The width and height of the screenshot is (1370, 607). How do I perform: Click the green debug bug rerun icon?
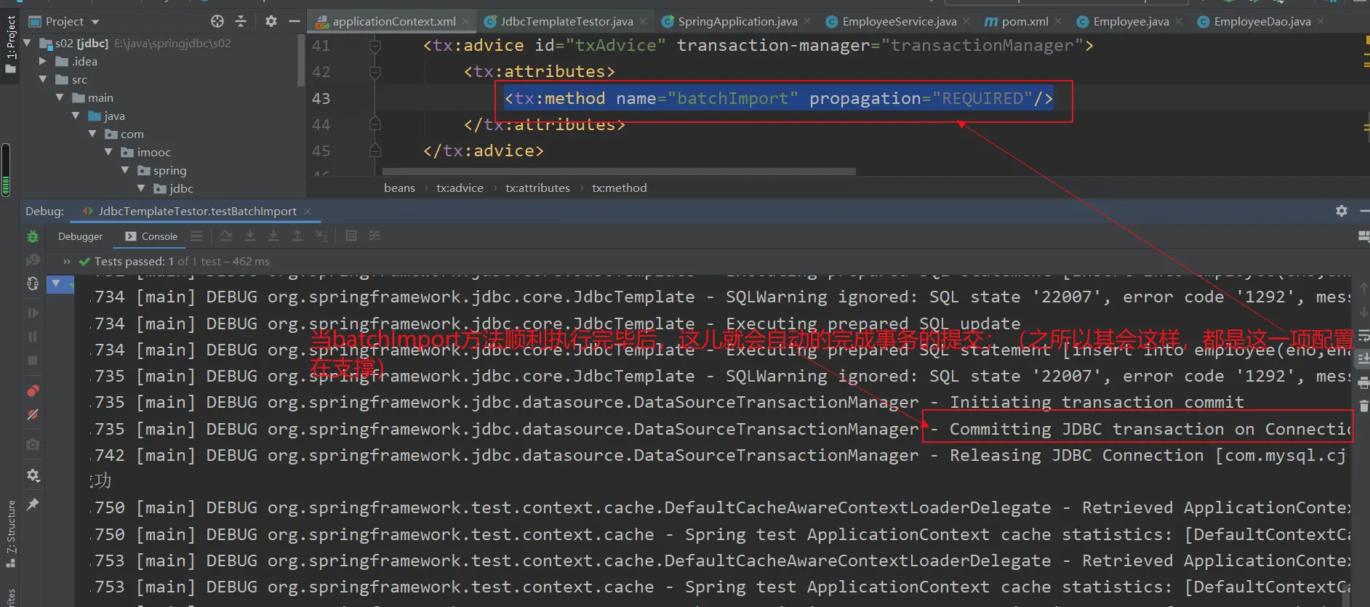point(33,236)
